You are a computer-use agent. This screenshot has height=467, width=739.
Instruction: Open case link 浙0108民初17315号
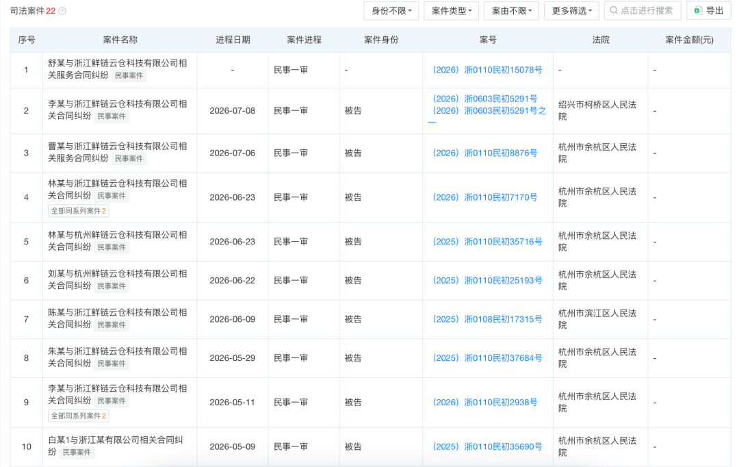coord(487,319)
